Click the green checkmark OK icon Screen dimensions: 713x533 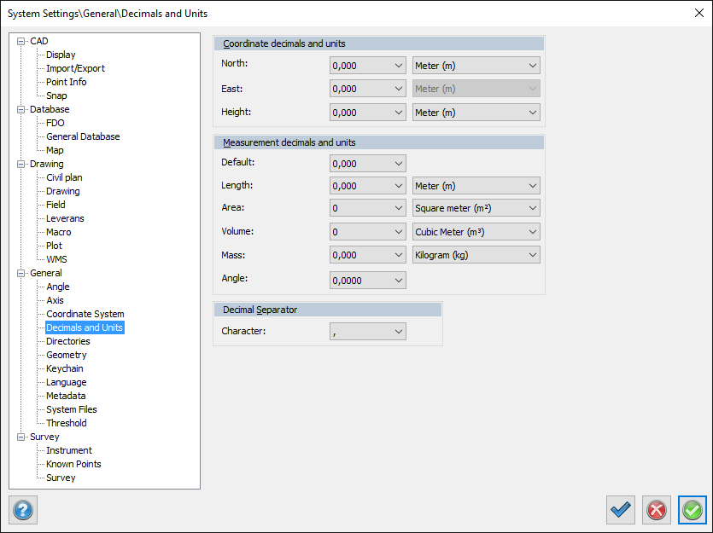click(x=693, y=510)
